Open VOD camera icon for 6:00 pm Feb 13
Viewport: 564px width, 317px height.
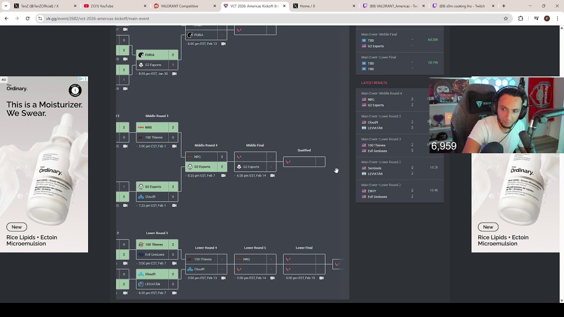(223, 44)
